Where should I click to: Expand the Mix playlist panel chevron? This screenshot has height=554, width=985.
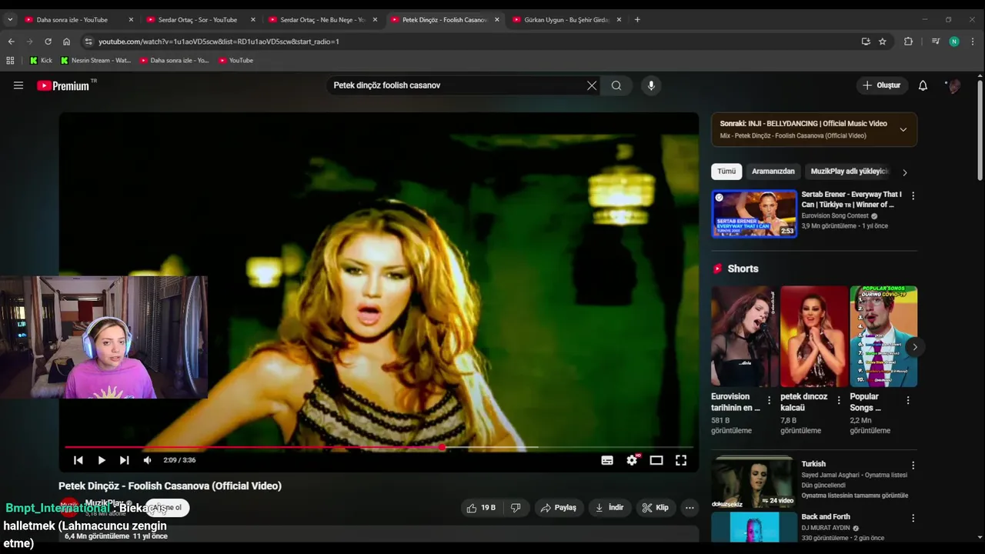pos(903,129)
